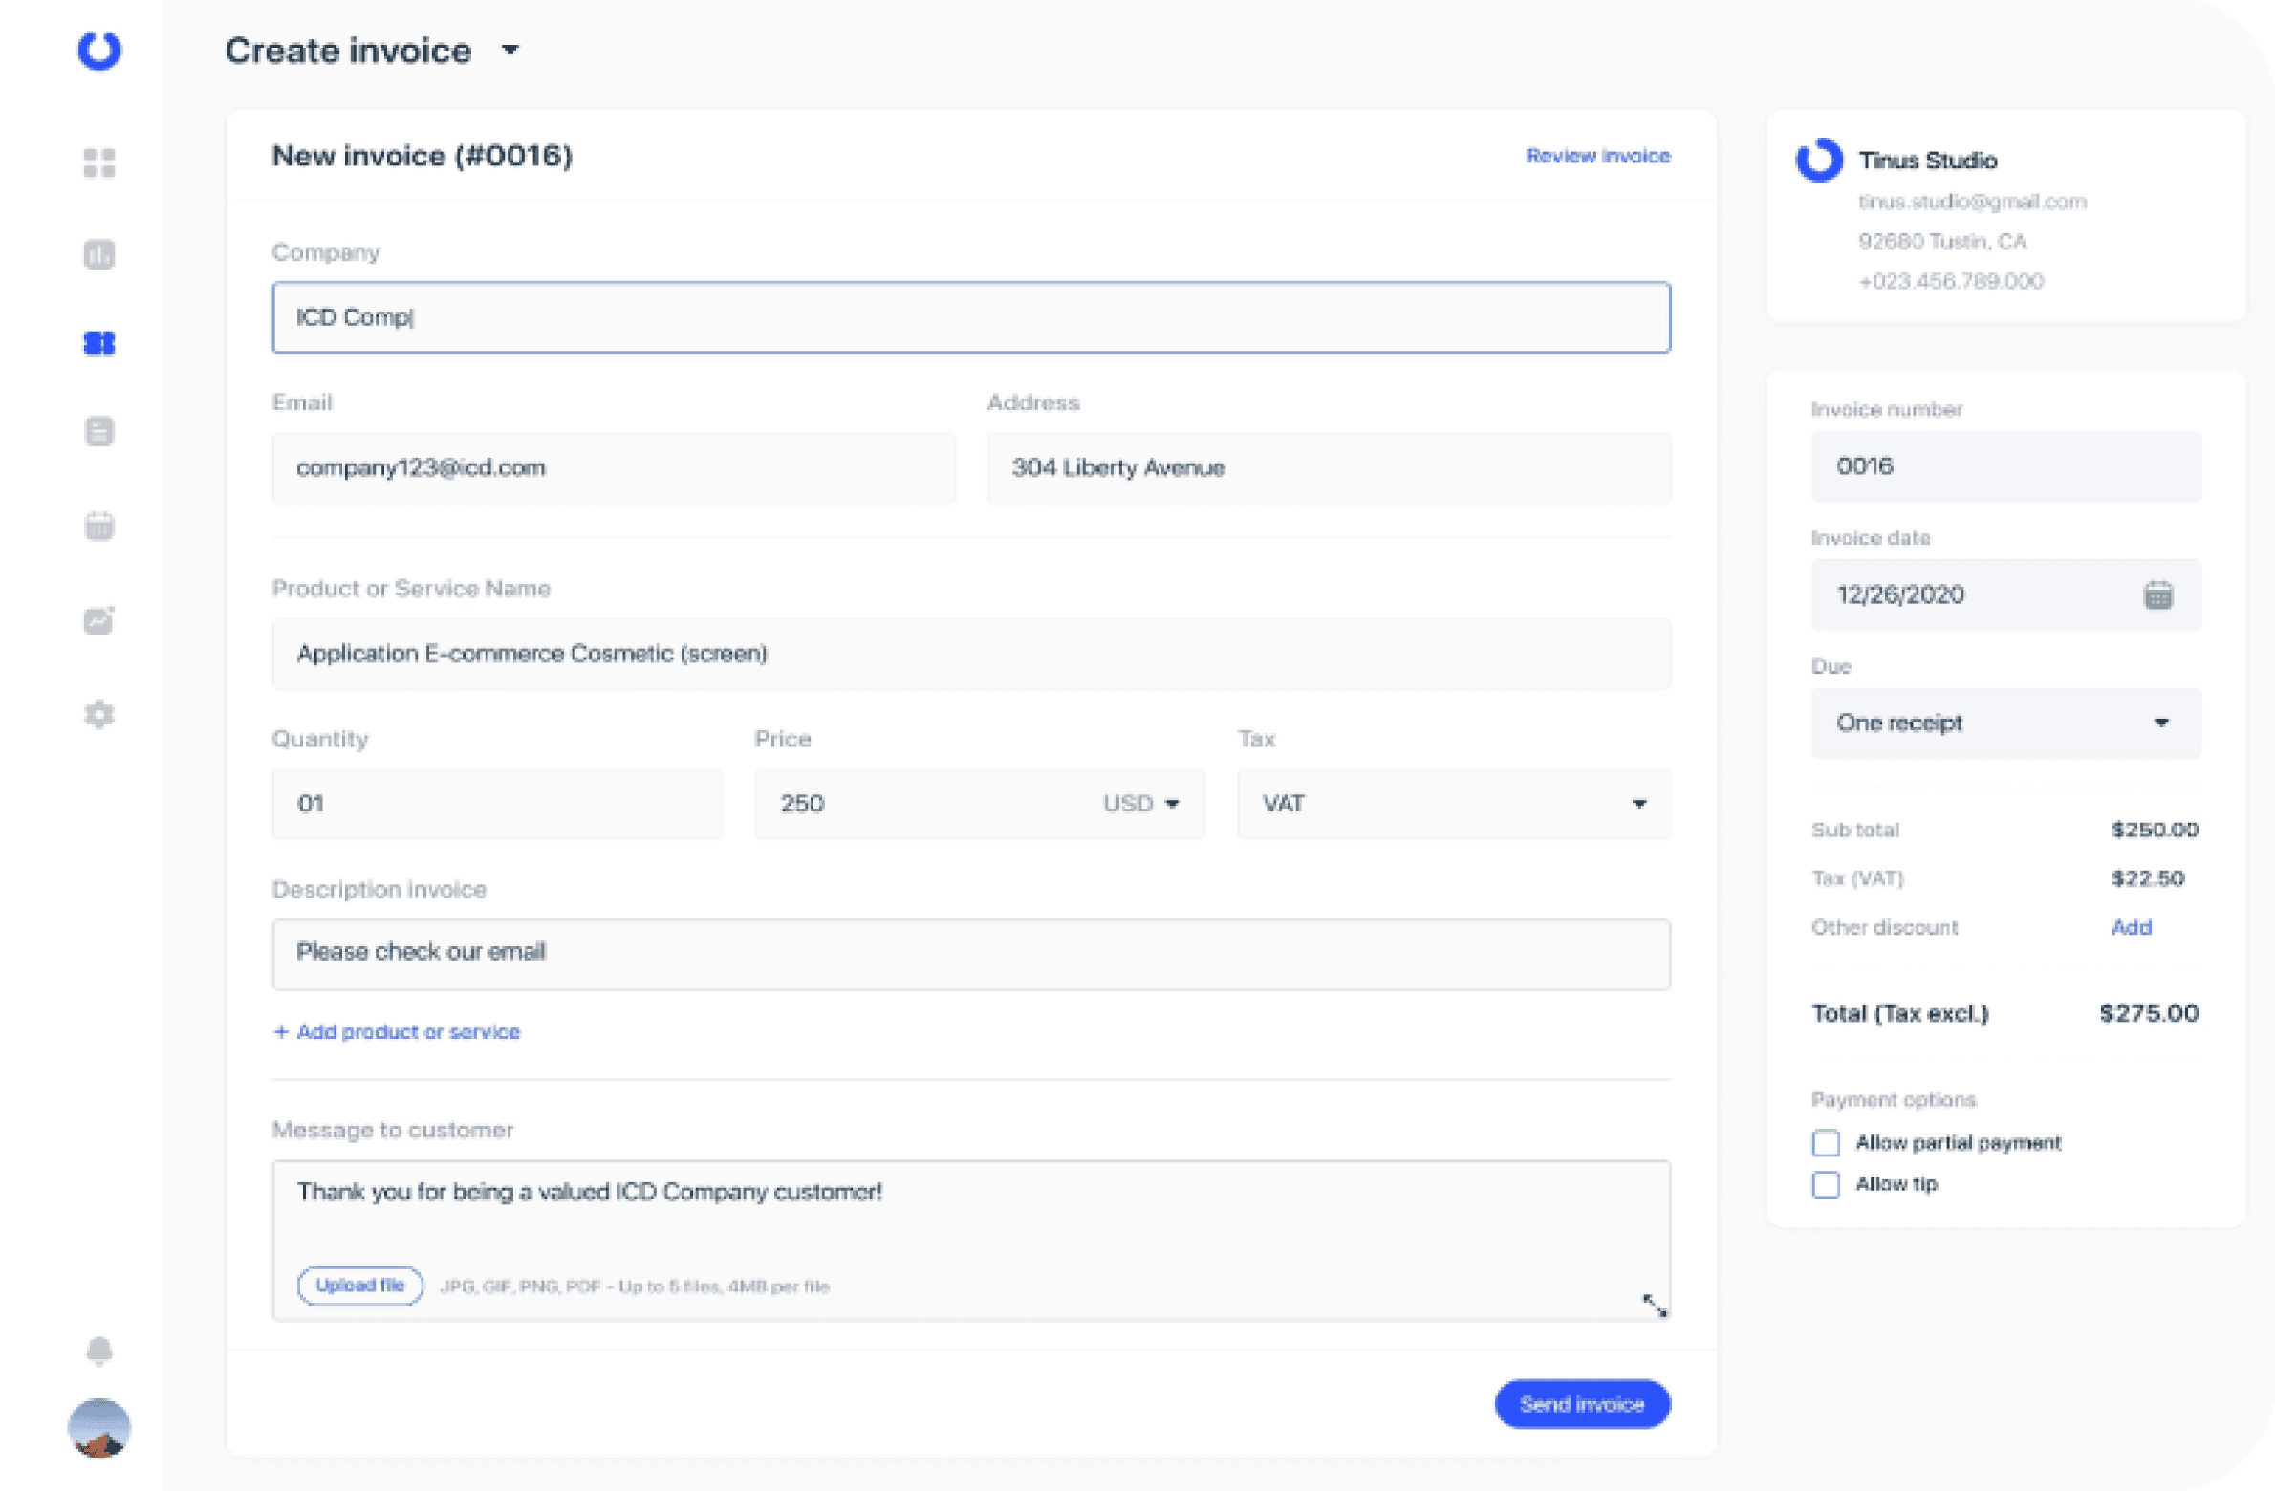Enable Allow partial payment checkbox
The height and width of the screenshot is (1491, 2275).
click(x=1826, y=1143)
